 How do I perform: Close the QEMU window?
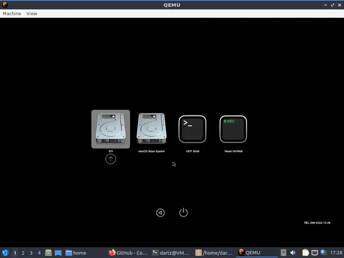[339, 5]
